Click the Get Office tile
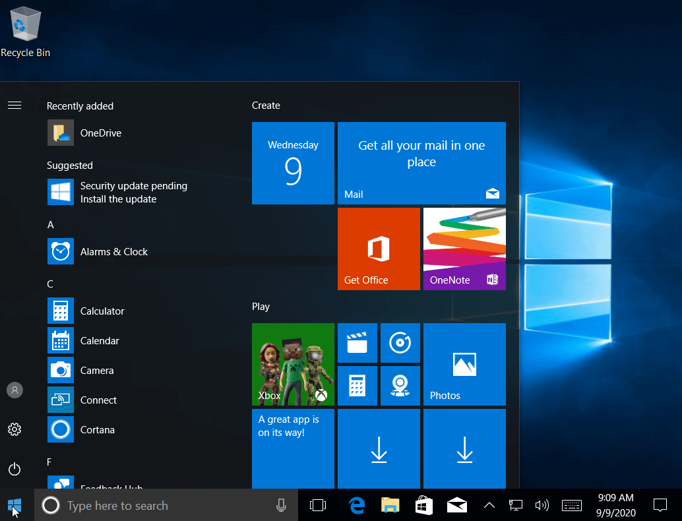The image size is (682, 521). 379,249
